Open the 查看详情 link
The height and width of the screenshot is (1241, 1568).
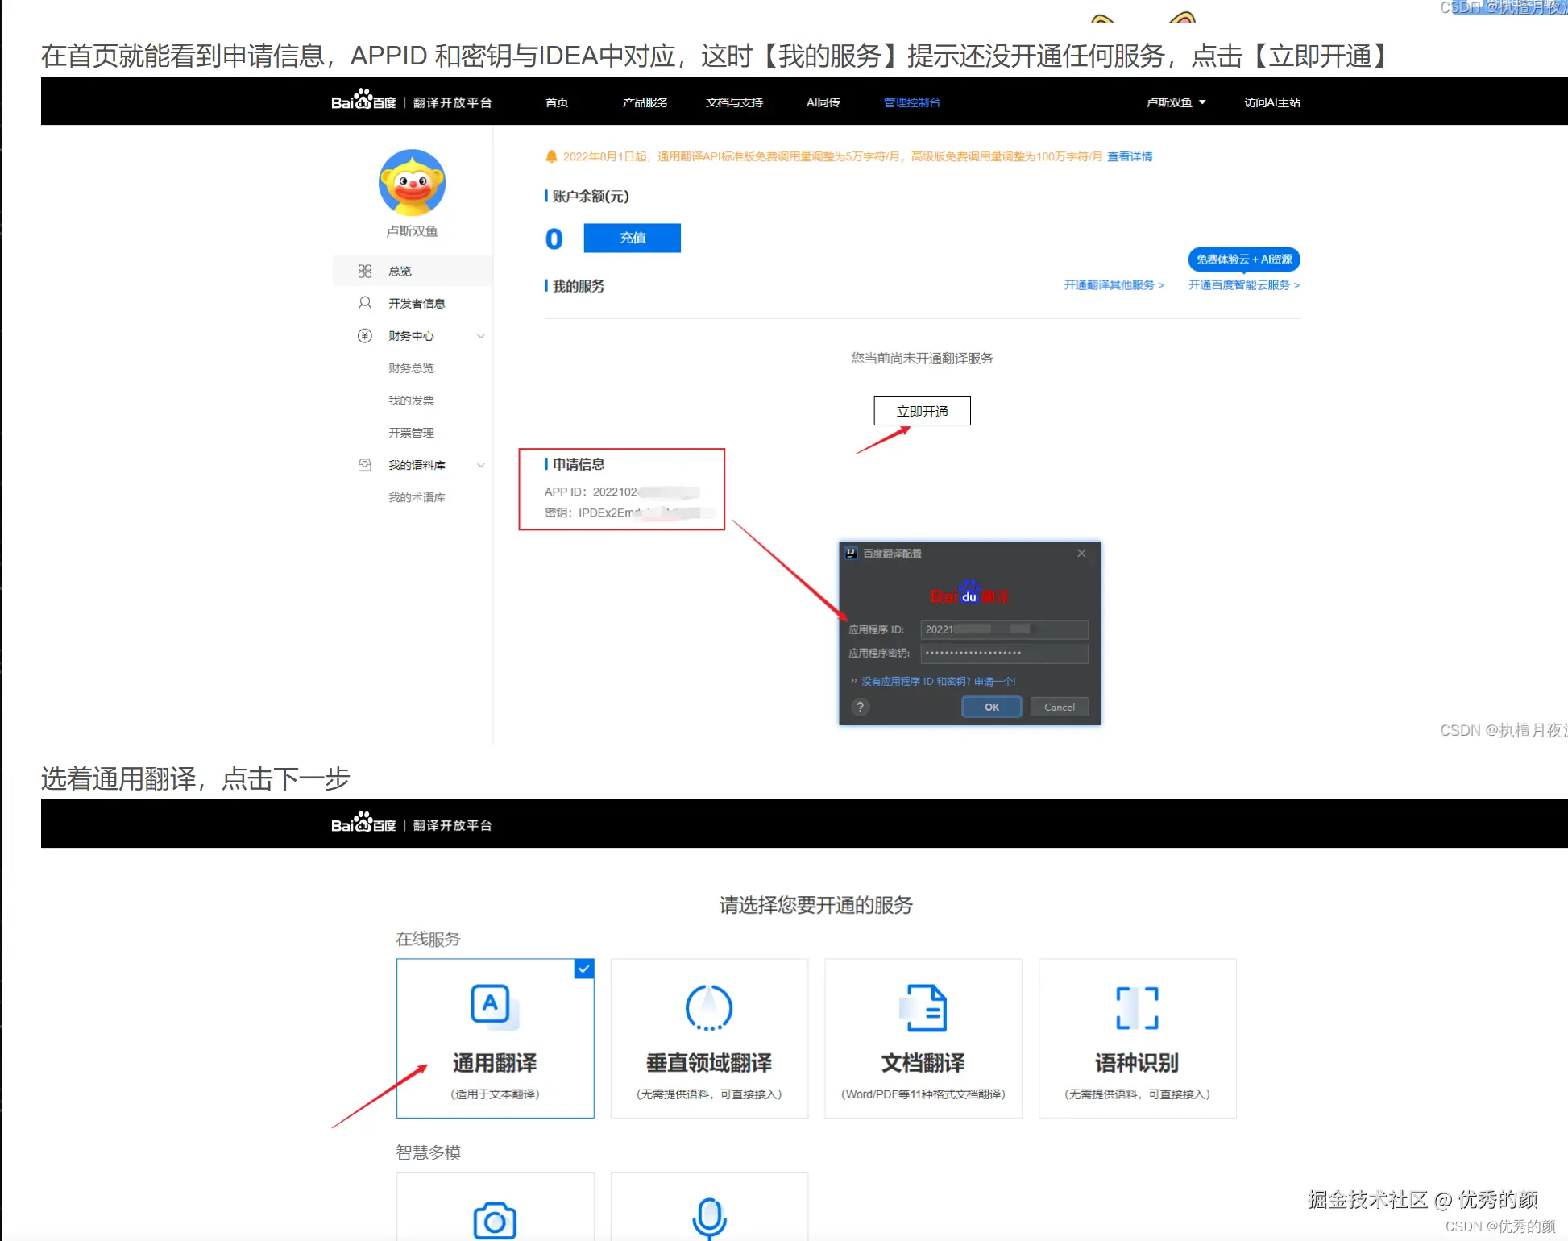(x=1130, y=156)
